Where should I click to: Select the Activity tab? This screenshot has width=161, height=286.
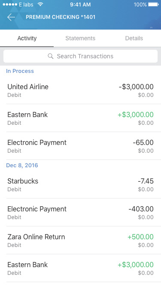coord(27,38)
